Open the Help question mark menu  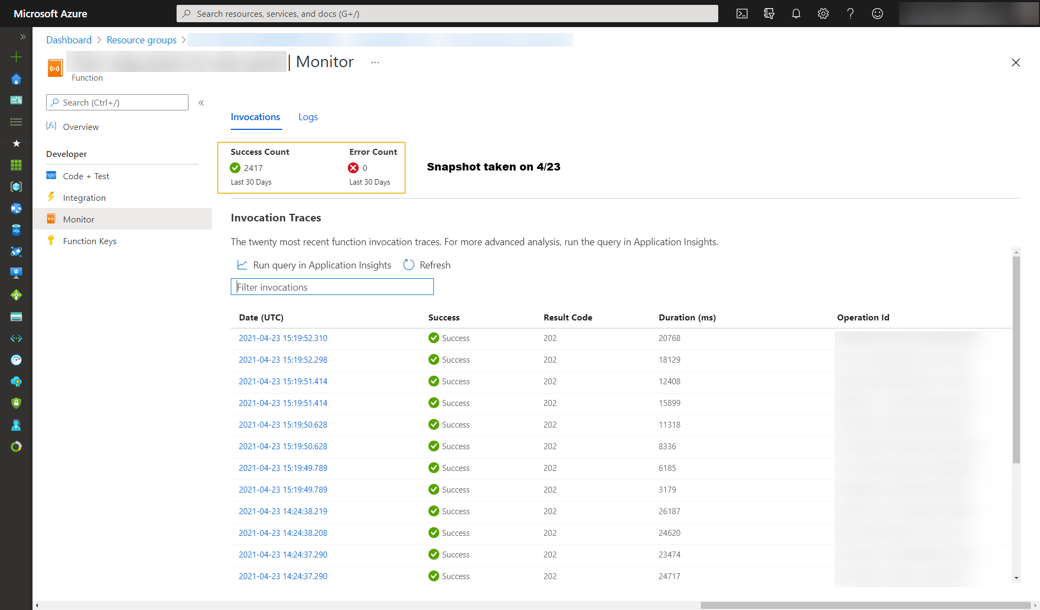point(850,14)
